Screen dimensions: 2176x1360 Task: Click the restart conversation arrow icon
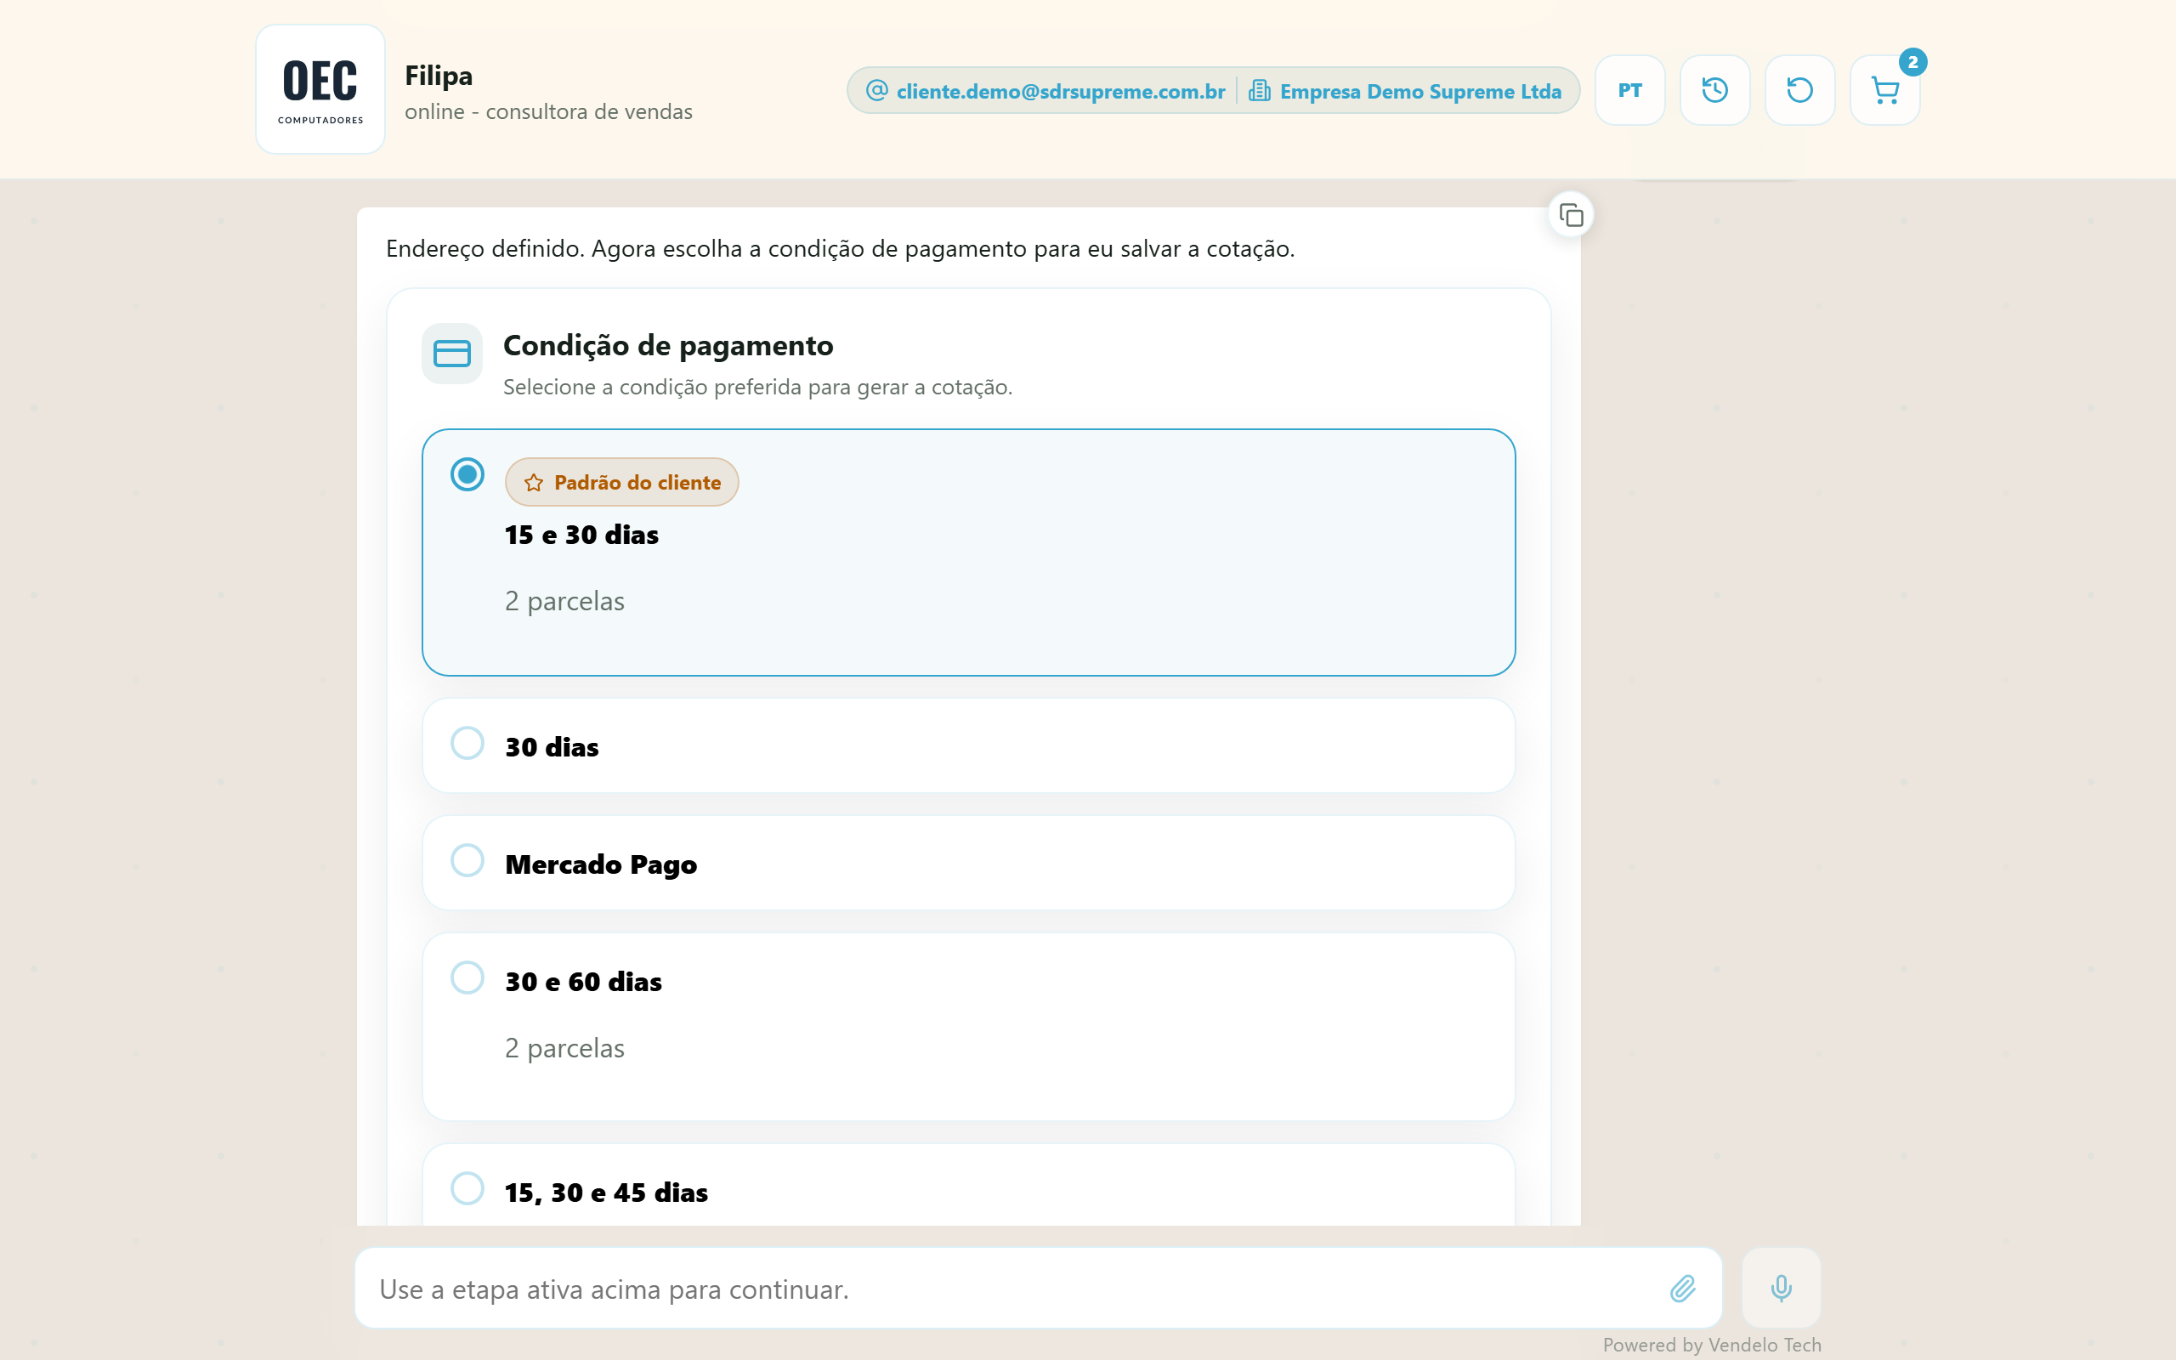(1799, 90)
